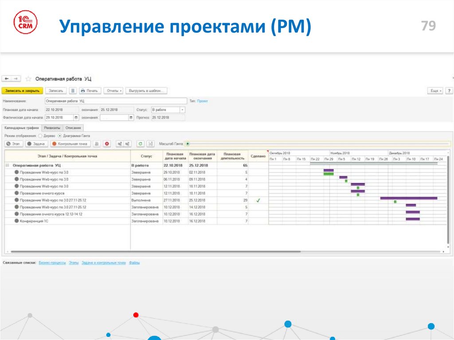Open the Еще menu
Viewport: 454px width, 340px height.
click(x=435, y=90)
